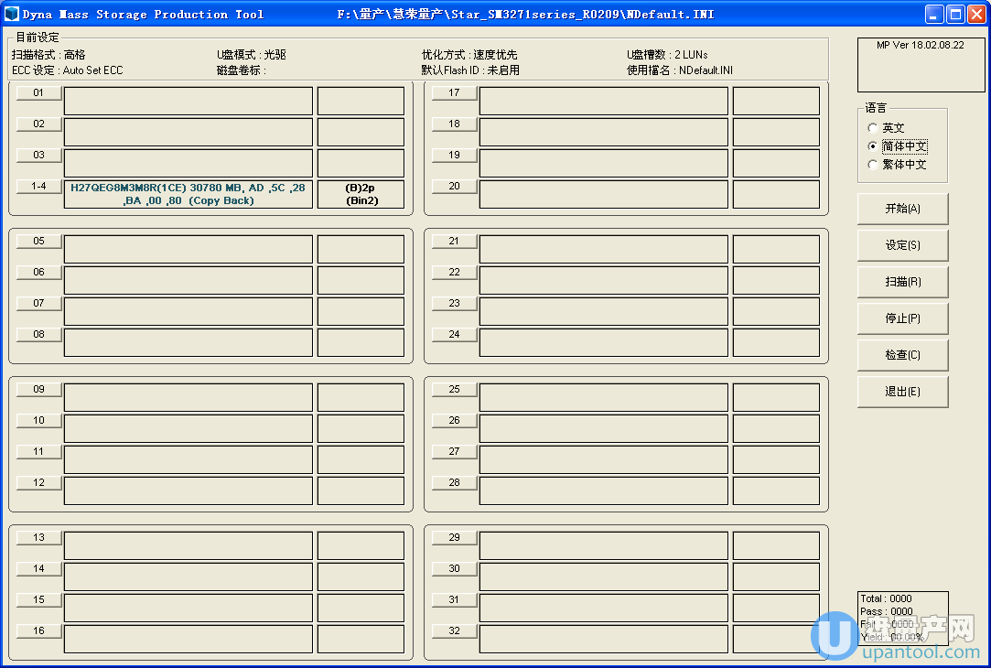991x668 pixels.
Task: Click the (B)2p Bin2 status box
Action: click(361, 194)
